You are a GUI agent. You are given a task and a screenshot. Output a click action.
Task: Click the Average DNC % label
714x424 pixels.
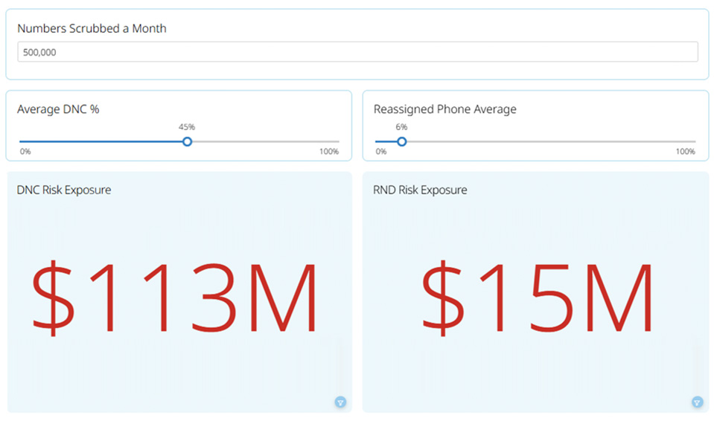click(58, 109)
